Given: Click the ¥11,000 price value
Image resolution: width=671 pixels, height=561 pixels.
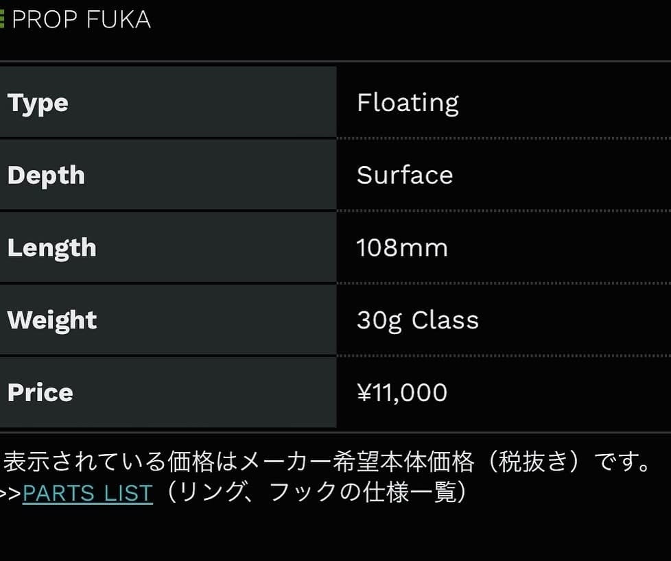Looking at the screenshot, I should pos(402,392).
